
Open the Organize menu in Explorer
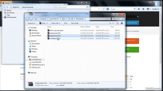pos(31,23)
